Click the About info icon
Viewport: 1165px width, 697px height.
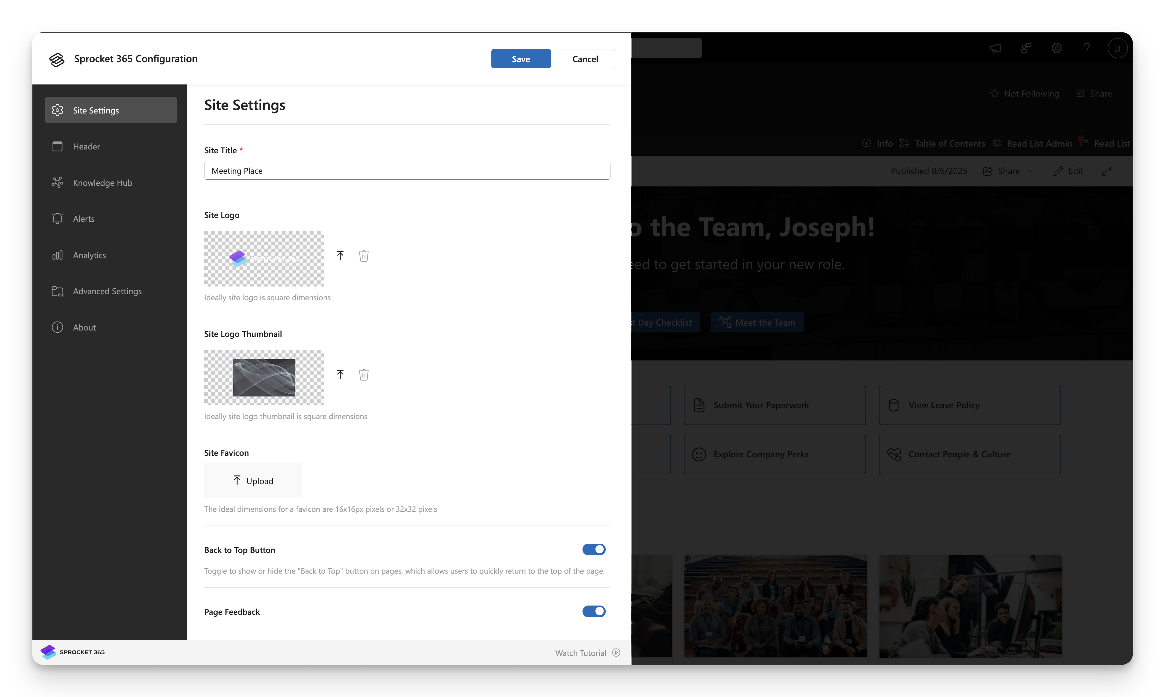point(57,327)
